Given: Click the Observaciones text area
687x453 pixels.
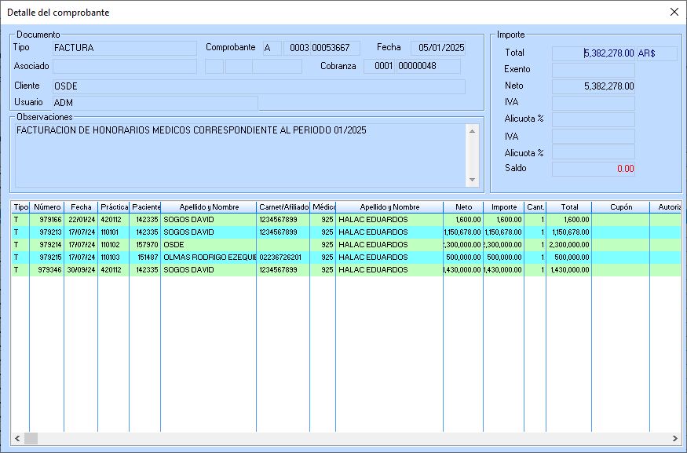Looking at the screenshot, I should [x=240, y=155].
